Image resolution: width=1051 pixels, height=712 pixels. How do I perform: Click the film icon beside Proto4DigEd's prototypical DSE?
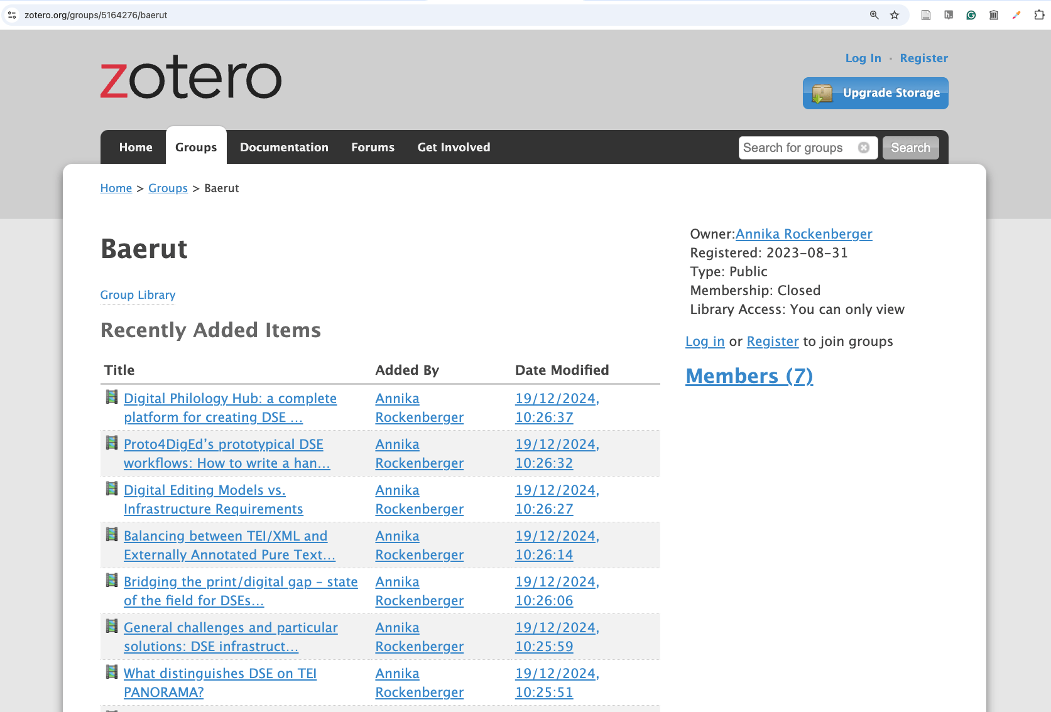coord(112,443)
